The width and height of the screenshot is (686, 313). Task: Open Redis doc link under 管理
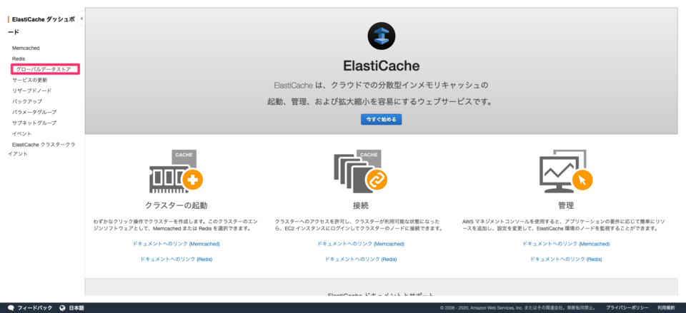566,259
